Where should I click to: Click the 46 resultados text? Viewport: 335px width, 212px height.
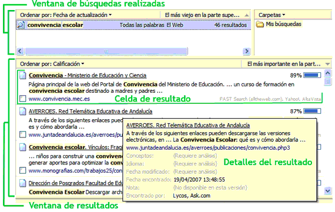coord(230,25)
